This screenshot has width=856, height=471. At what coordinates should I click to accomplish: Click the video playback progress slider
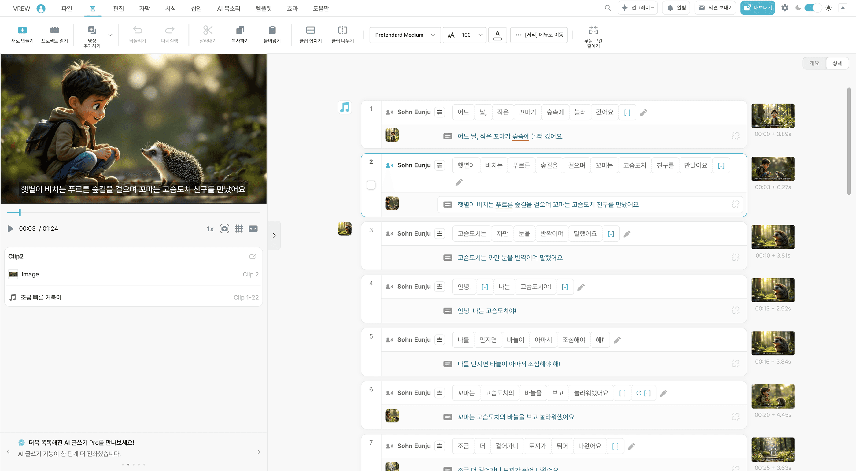pyautogui.click(x=133, y=212)
